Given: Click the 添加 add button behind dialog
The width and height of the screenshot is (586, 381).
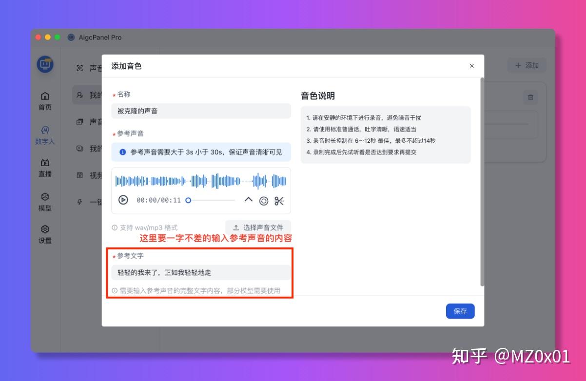Looking at the screenshot, I should [527, 65].
